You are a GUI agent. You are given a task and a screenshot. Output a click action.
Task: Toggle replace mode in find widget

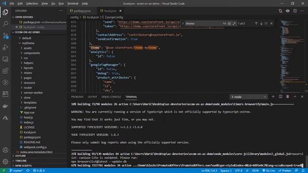coord(183,24)
